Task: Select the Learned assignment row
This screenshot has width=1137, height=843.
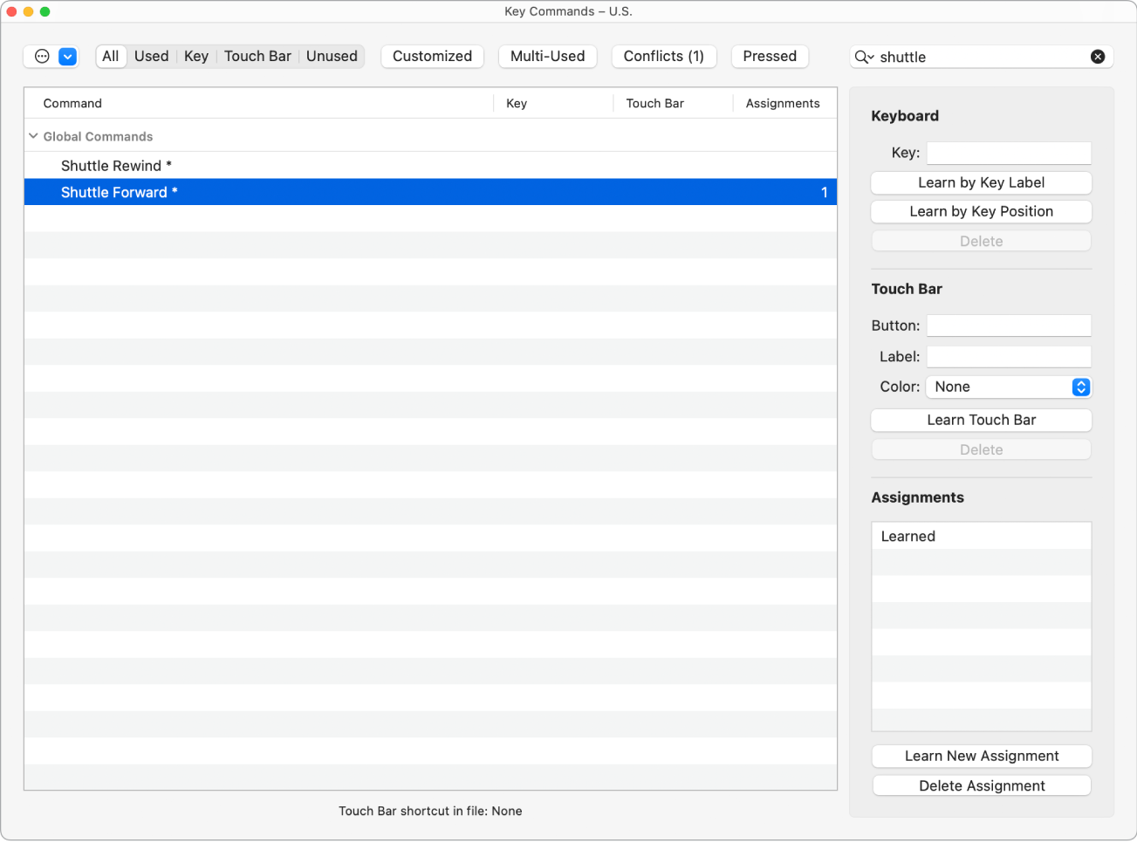Action: pos(981,536)
